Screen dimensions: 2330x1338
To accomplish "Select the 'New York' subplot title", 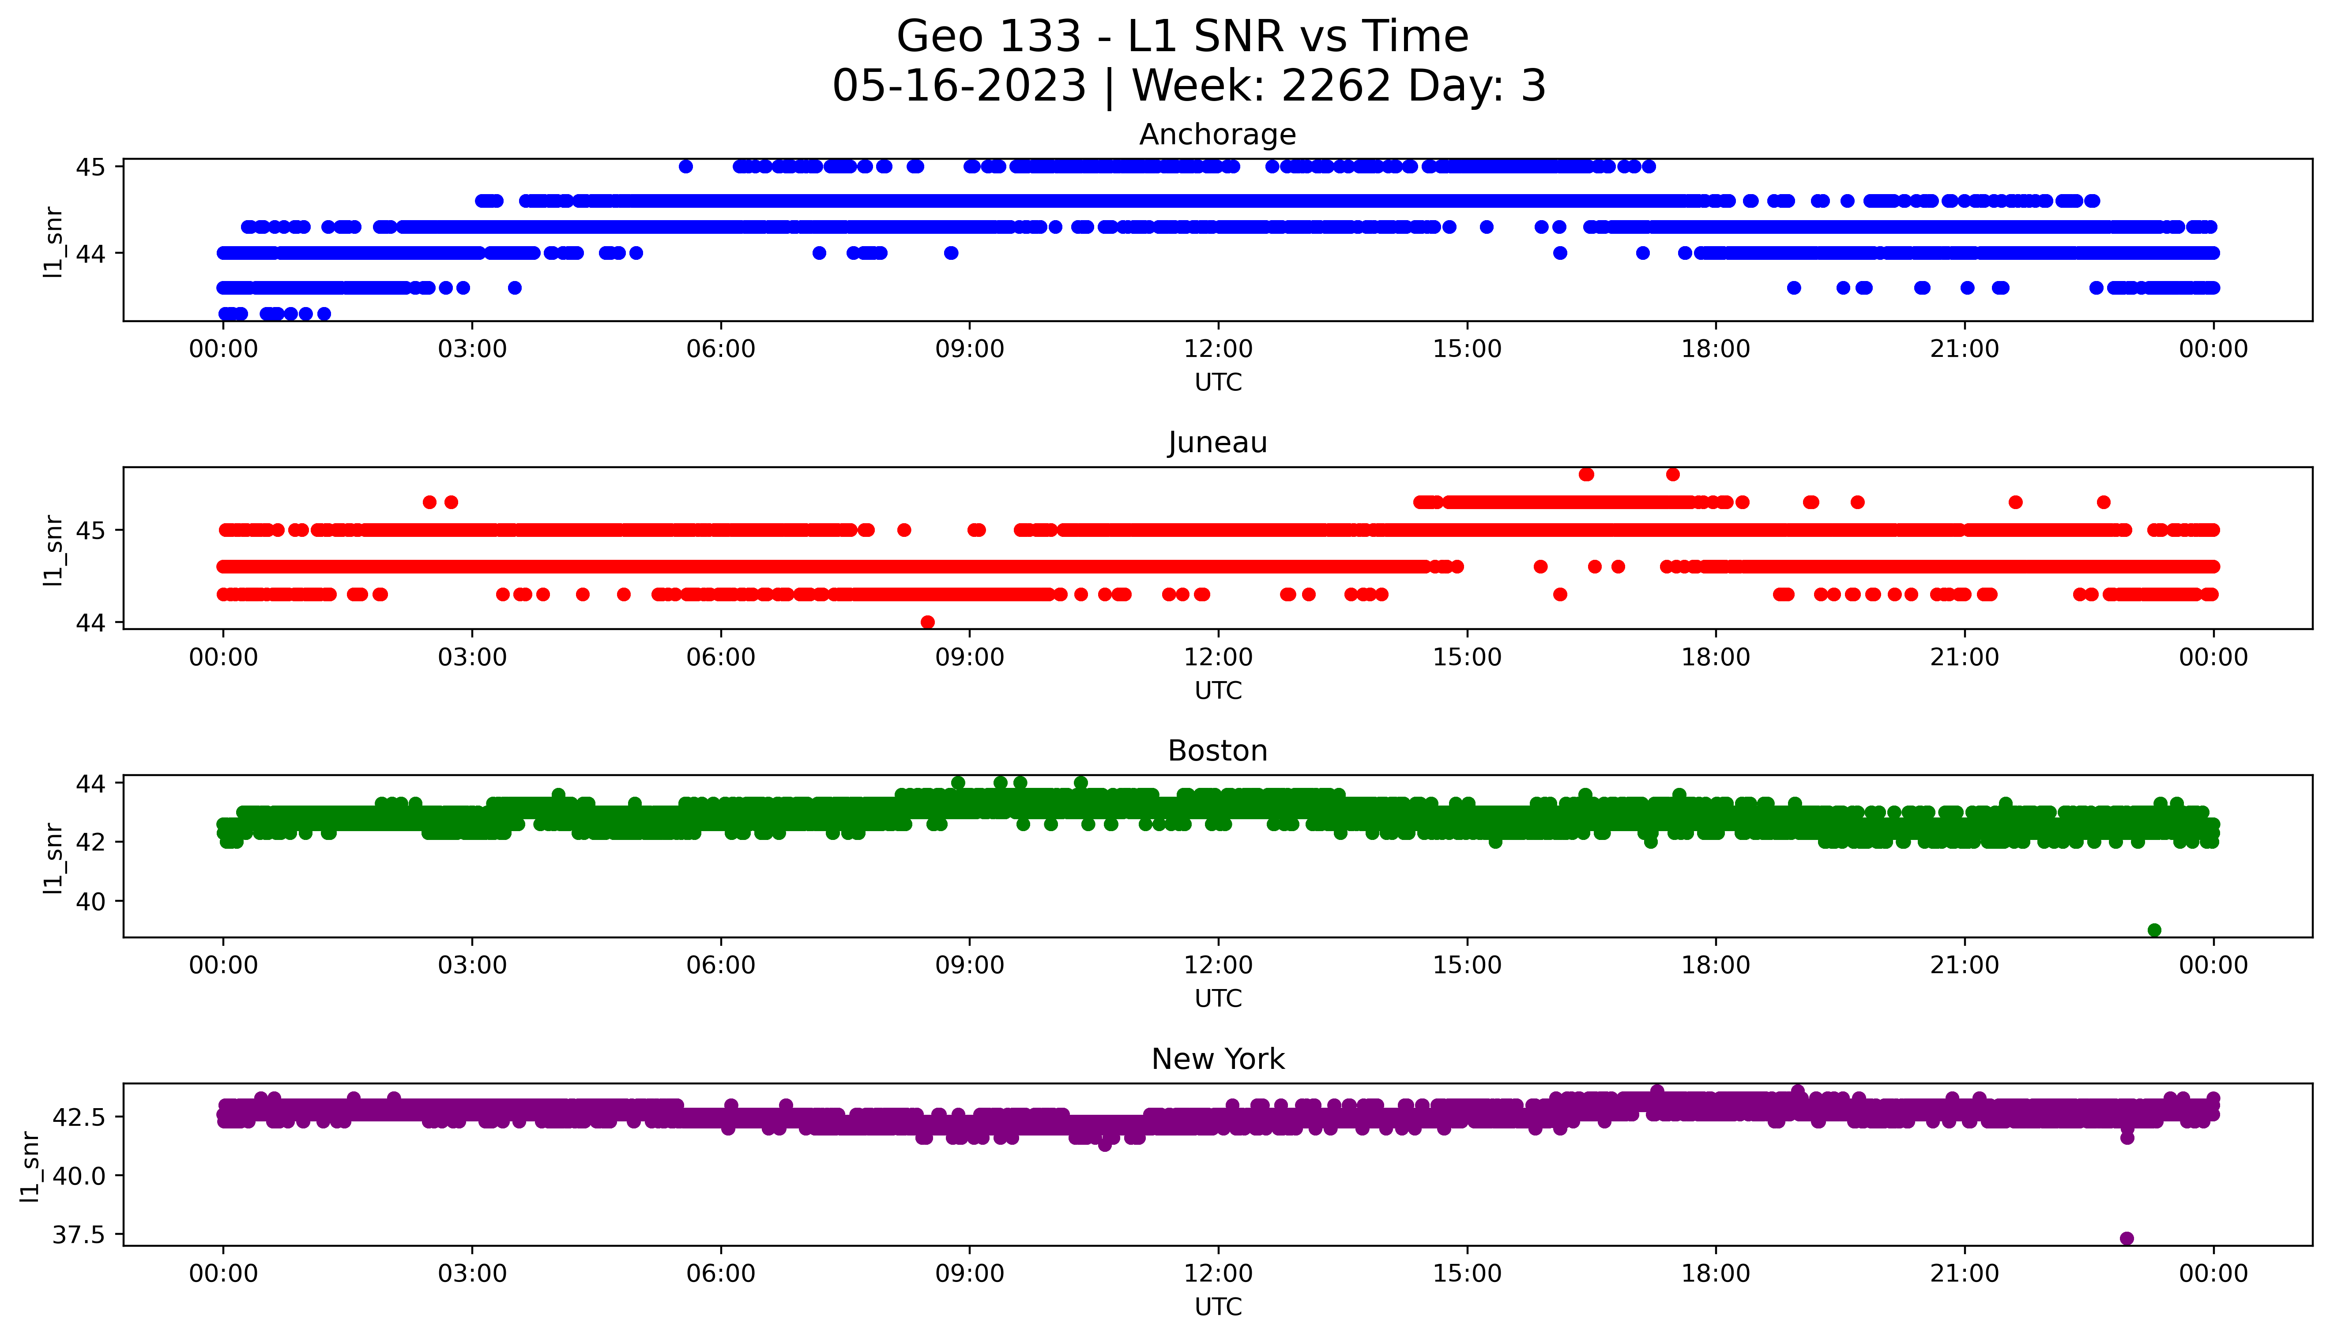I will coord(1218,1060).
